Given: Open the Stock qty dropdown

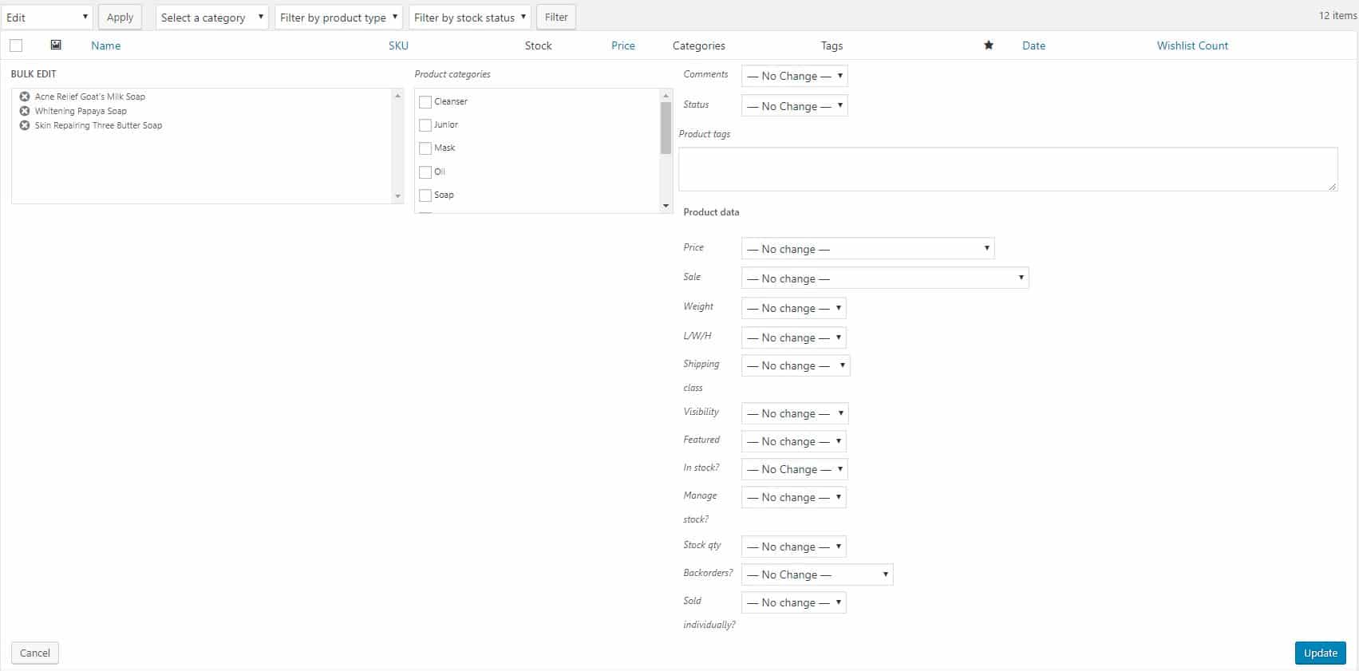Looking at the screenshot, I should pos(793,547).
